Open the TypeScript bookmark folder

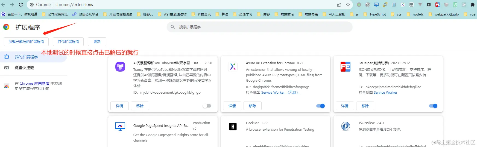tap(375, 14)
